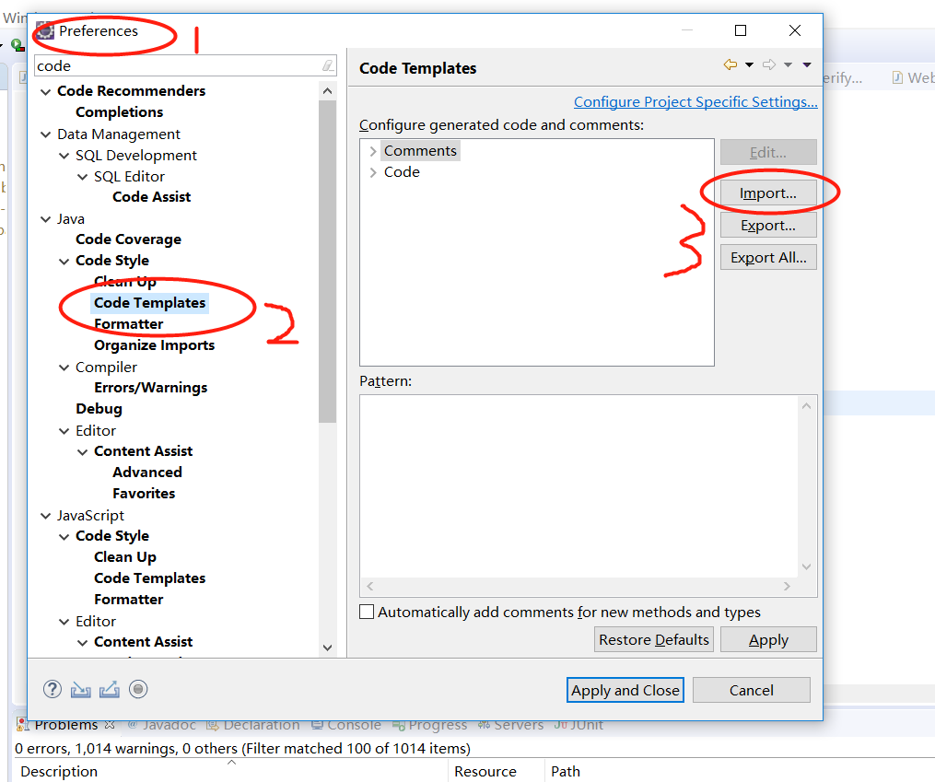This screenshot has height=782, width=935.
Task: Expand the Comments template node
Action: (373, 151)
